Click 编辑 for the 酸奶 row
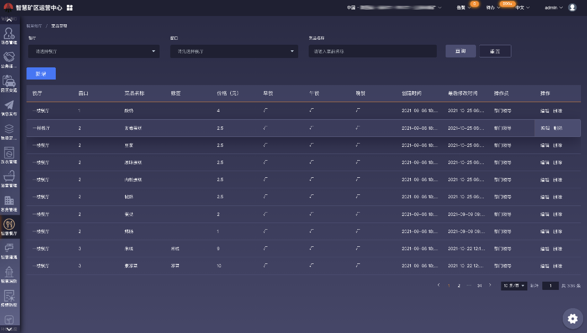The image size is (587, 333). pos(544,111)
